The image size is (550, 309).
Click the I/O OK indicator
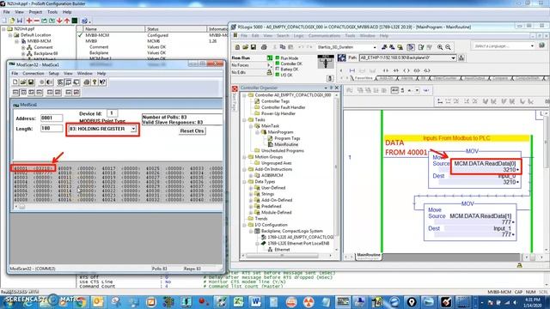(x=278, y=75)
